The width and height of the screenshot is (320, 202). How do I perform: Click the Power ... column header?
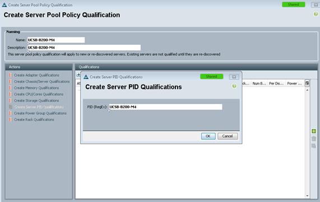[294, 83]
